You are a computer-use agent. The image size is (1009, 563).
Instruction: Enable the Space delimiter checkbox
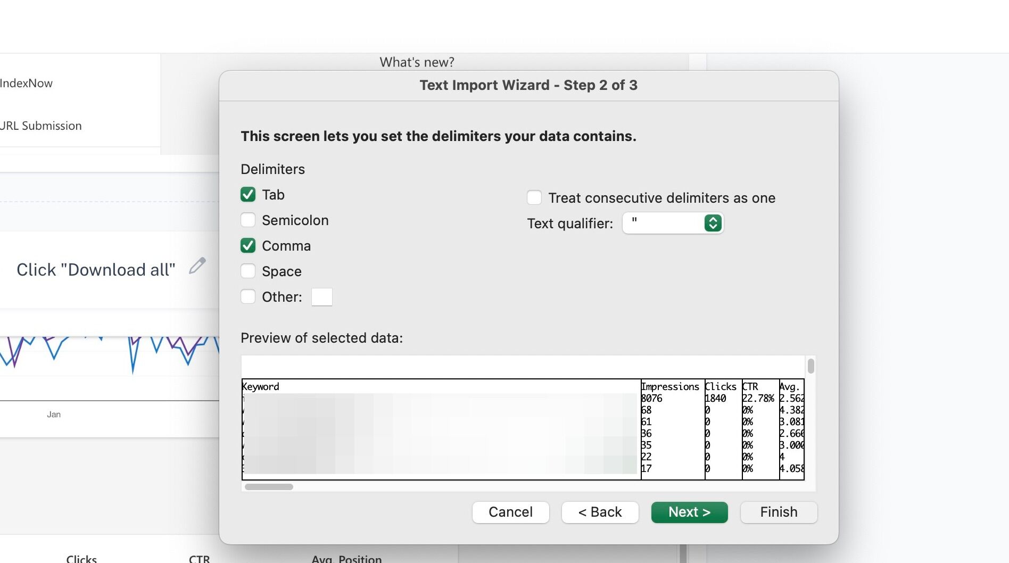(x=248, y=271)
